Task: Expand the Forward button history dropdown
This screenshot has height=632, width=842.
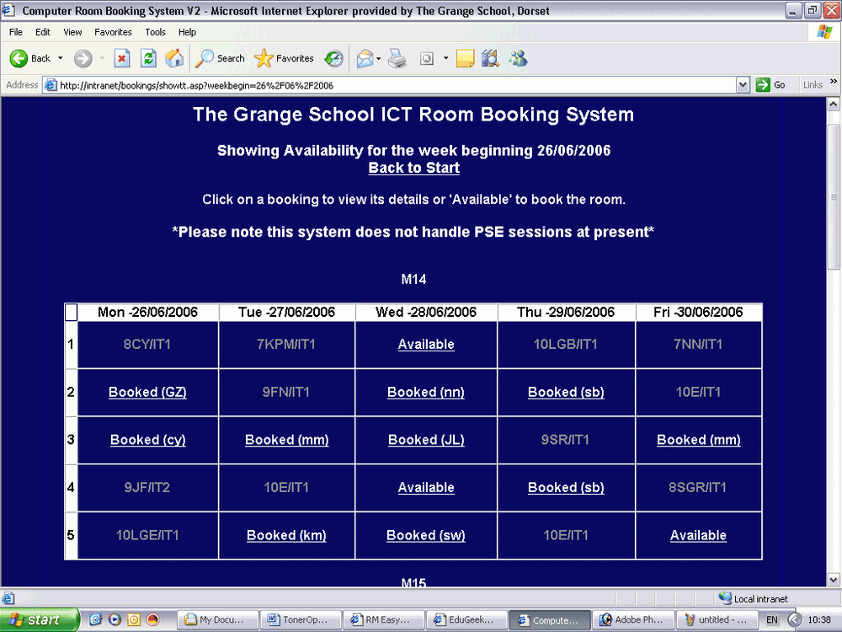Action: (102, 58)
